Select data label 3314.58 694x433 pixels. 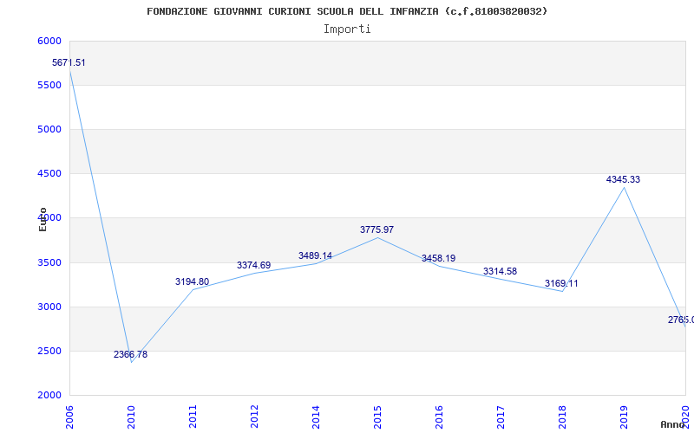(500, 271)
